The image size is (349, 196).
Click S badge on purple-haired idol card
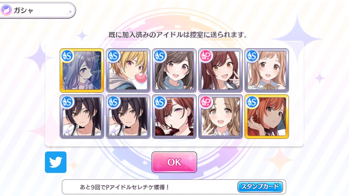[x=67, y=56]
